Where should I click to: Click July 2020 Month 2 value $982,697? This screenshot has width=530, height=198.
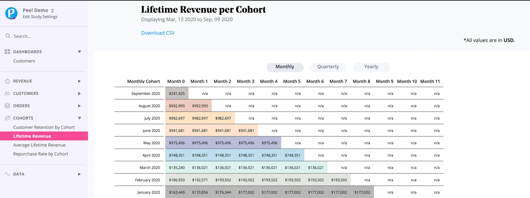[x=223, y=118]
